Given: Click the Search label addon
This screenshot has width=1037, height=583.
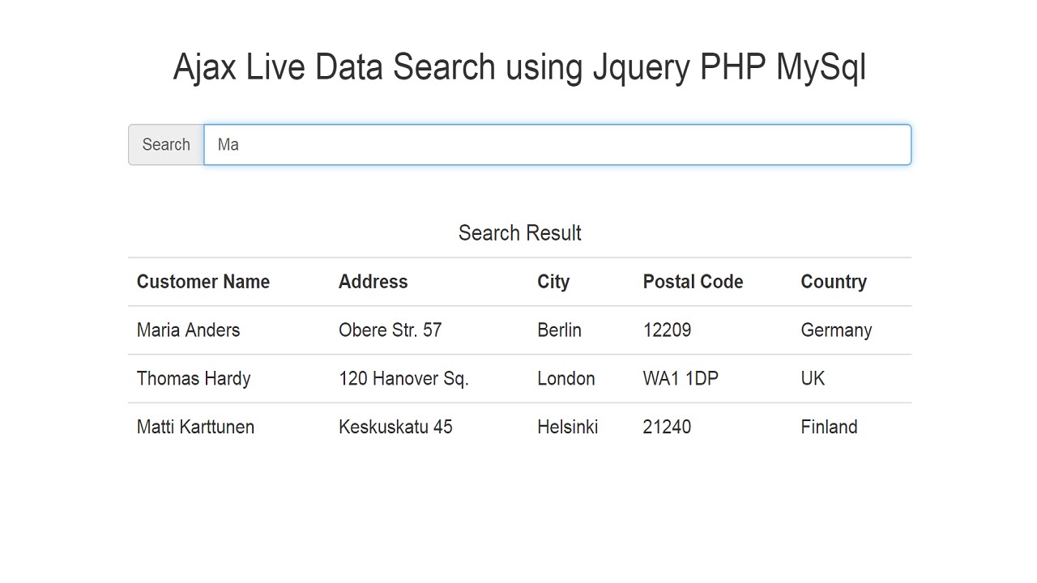Looking at the screenshot, I should pyautogui.click(x=166, y=145).
